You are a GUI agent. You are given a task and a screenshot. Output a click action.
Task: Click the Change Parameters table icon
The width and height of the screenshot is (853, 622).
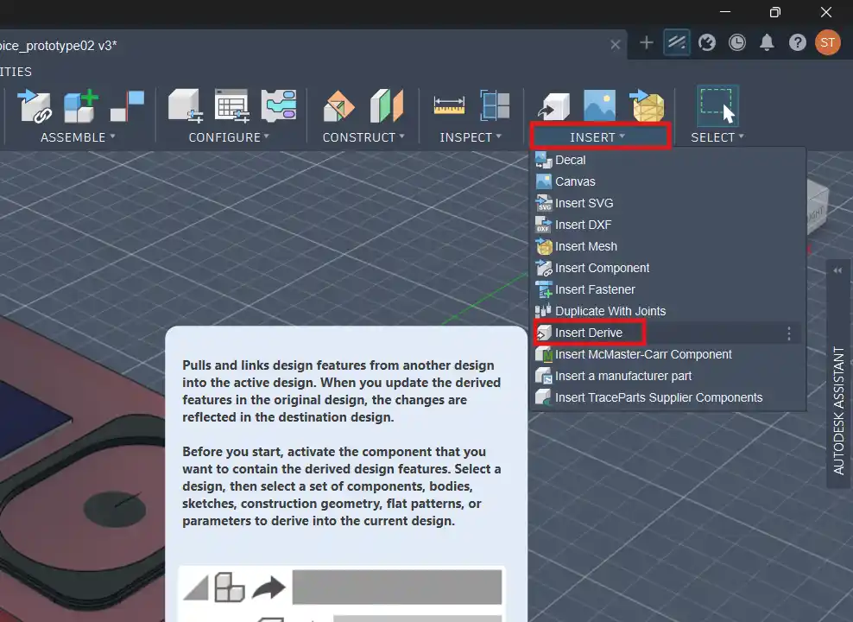tap(232, 106)
